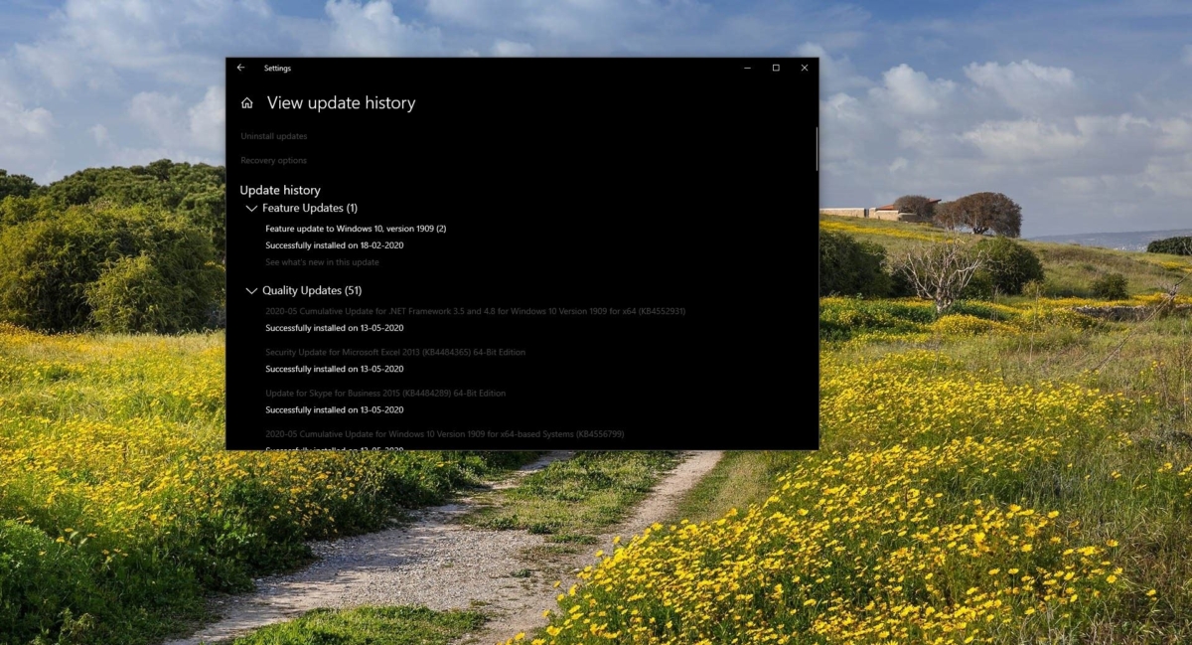Click Successfully installed on 18-02-2020 status text
This screenshot has height=645, width=1192.
[x=334, y=245]
